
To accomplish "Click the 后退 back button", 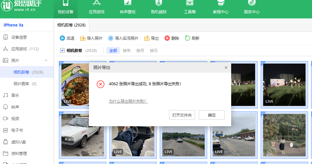I will click(x=67, y=38).
